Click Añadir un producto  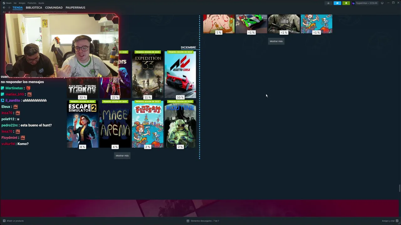click(15, 221)
